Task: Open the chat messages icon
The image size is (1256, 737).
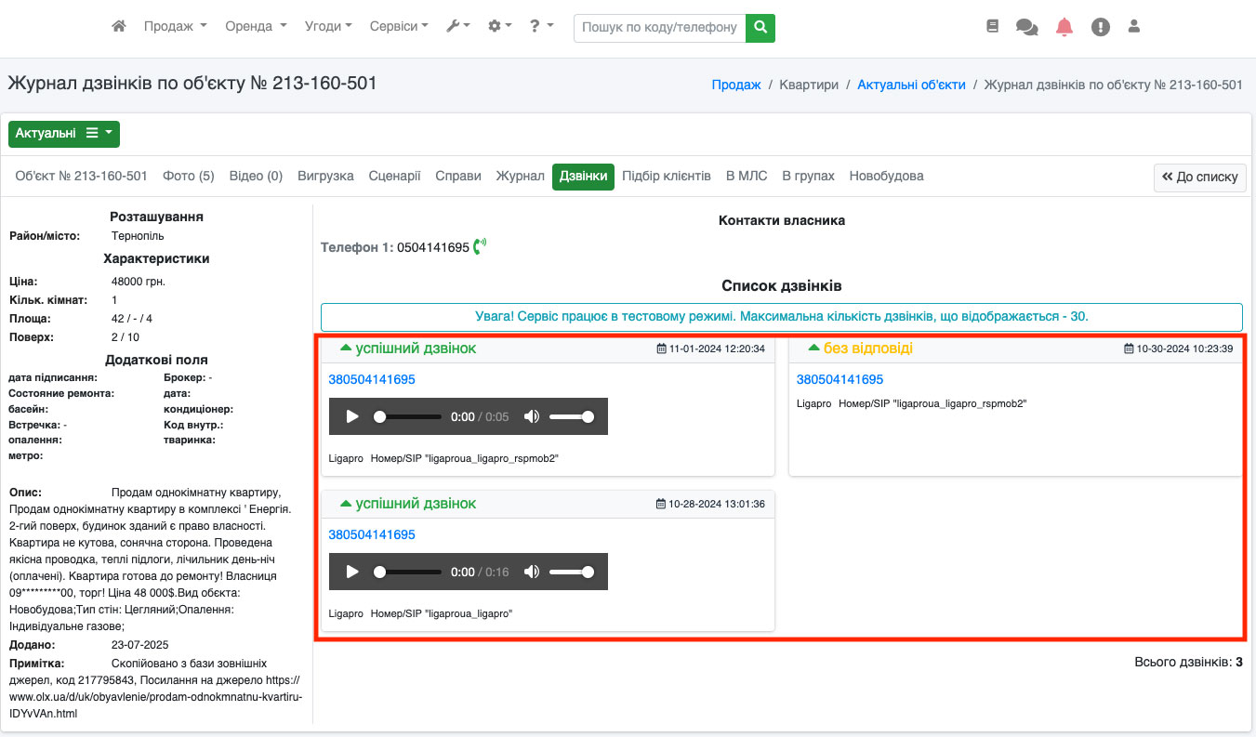Action: point(1026,27)
